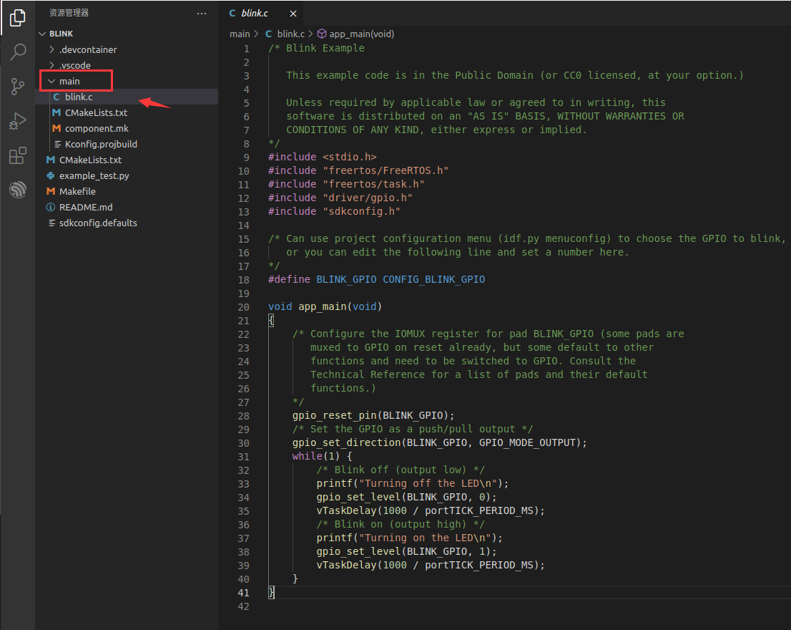Click the BLINK_GPIO macro in #define line
This screenshot has width=791, height=630.
pyautogui.click(x=346, y=280)
